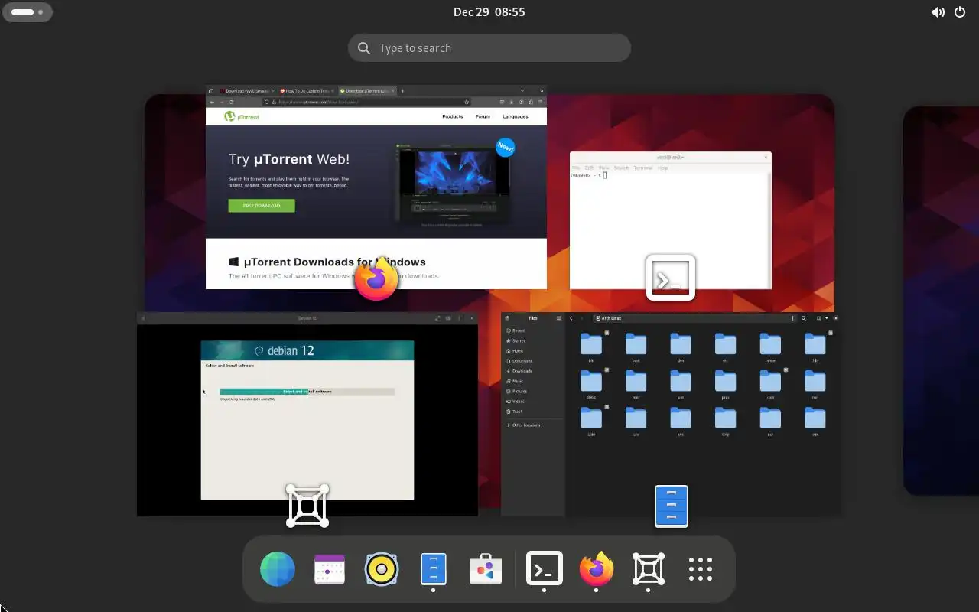Focus the Type to search field

[x=489, y=47]
